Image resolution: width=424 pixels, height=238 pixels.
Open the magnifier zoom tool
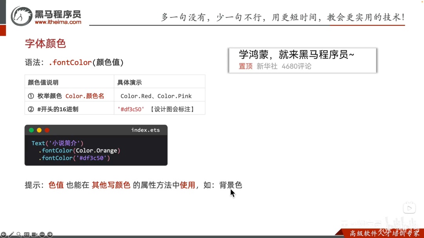[x=19, y=234]
